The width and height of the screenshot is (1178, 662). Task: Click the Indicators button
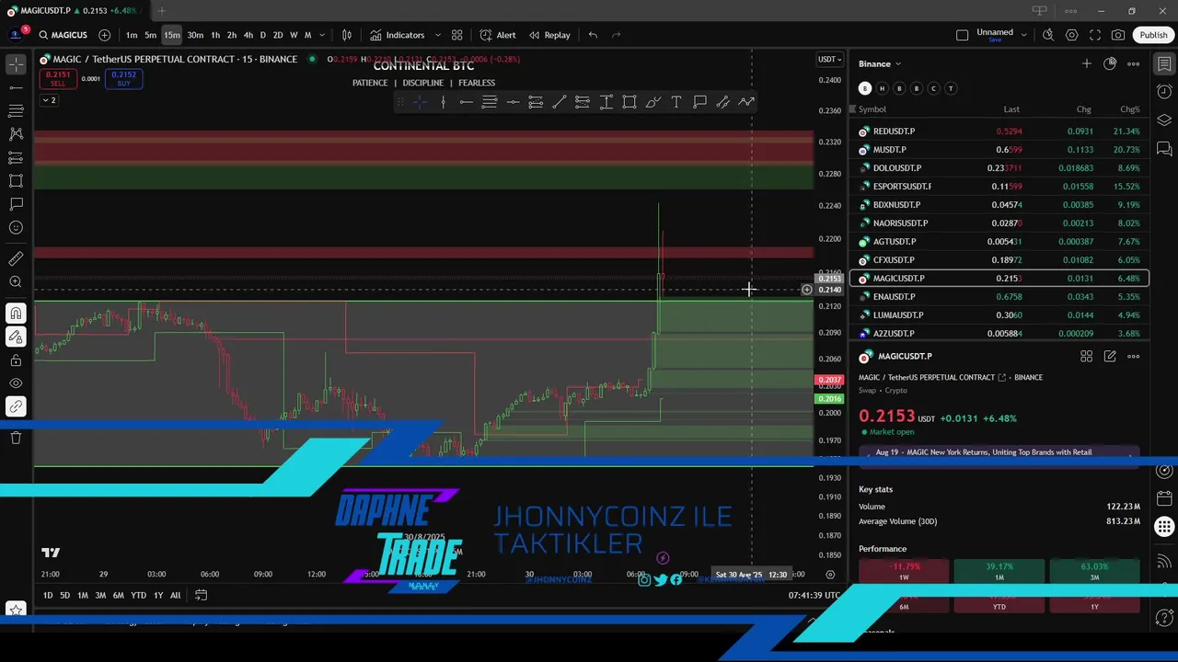(397, 35)
